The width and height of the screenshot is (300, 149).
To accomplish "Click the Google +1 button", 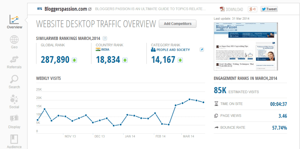I will (x=252, y=9).
